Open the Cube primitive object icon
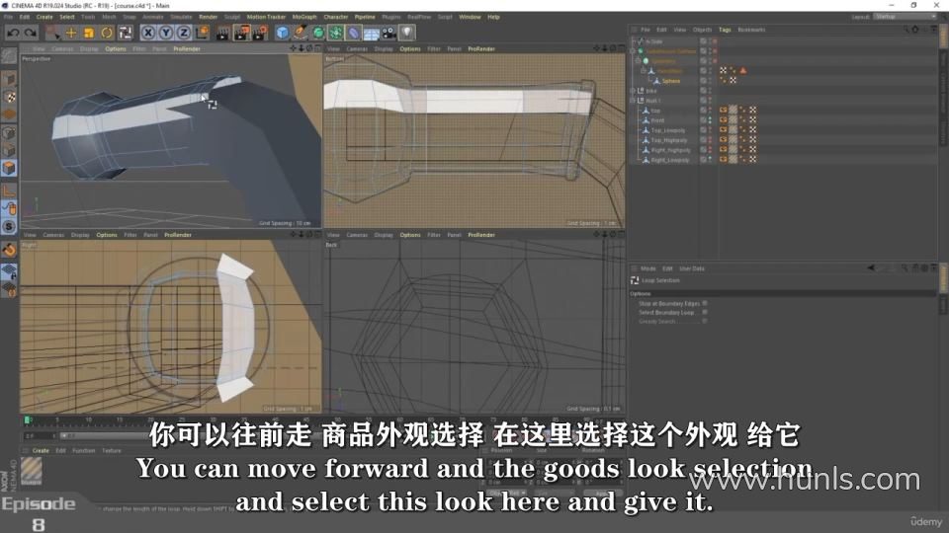The width and height of the screenshot is (949, 533). pyautogui.click(x=283, y=33)
